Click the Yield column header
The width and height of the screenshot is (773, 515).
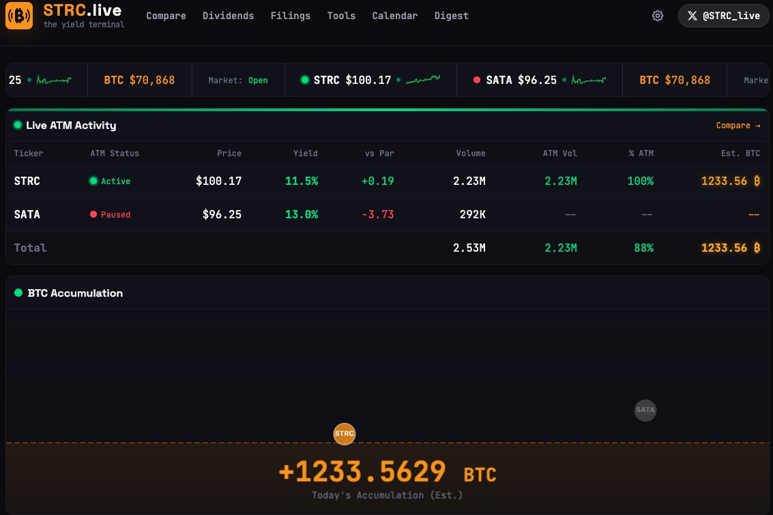(x=306, y=153)
